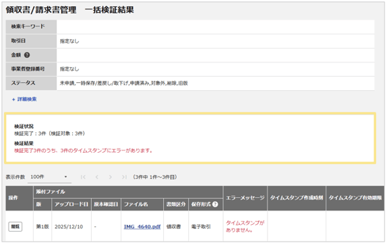Click the 検索キーワード field
387x243 pixels.
[216, 27]
